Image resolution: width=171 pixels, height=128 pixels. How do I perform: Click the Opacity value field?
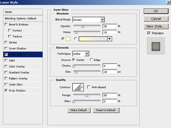point(110,26)
